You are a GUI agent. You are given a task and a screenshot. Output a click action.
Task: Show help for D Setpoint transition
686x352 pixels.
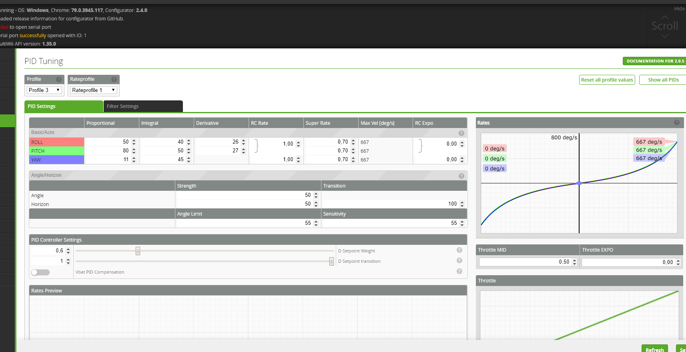point(459,260)
